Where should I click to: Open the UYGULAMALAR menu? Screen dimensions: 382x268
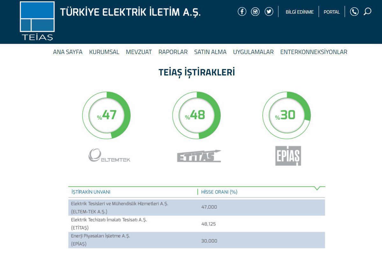[x=253, y=52]
